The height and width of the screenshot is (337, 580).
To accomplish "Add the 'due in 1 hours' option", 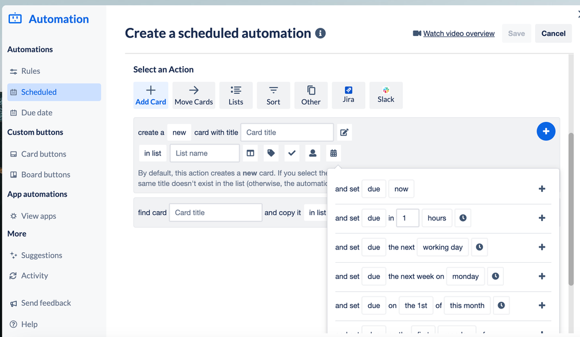I will [x=542, y=218].
